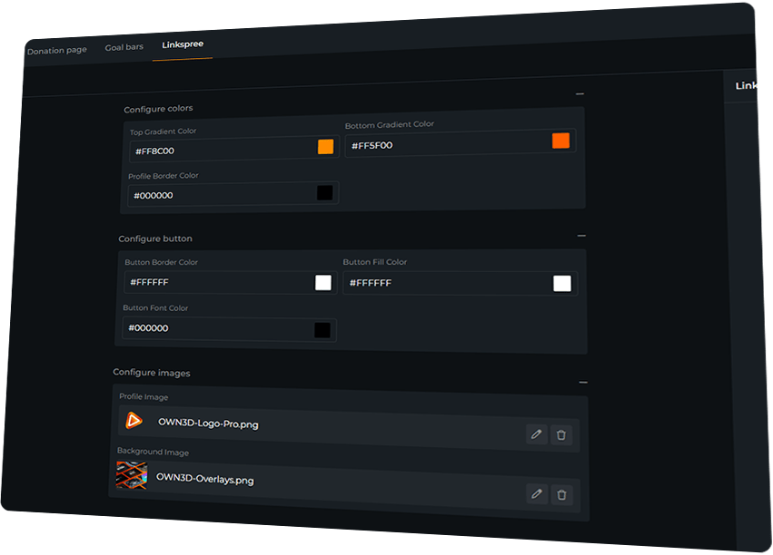
Task: Collapse the Configure images section
Action: click(x=583, y=383)
